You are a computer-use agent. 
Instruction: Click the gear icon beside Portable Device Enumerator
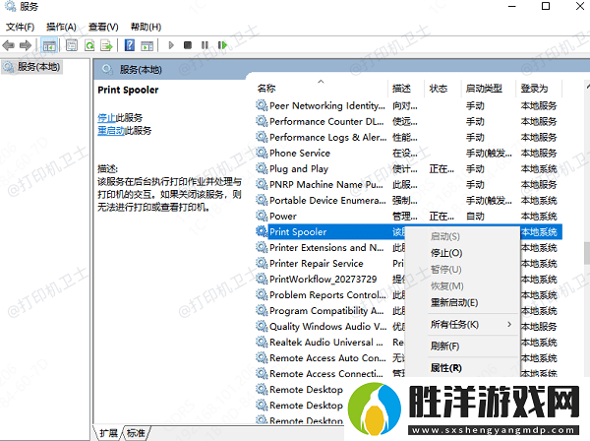click(262, 201)
